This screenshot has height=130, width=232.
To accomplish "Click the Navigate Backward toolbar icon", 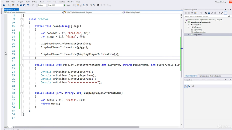I will click(4, 5).
